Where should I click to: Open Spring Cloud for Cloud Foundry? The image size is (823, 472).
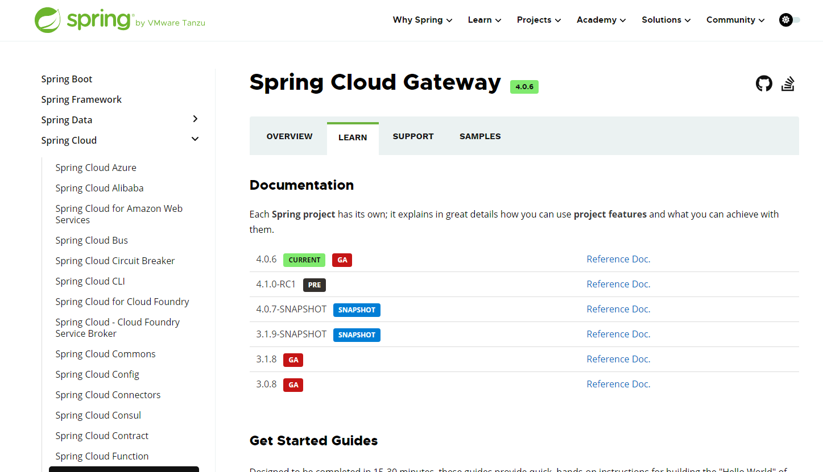[122, 302]
